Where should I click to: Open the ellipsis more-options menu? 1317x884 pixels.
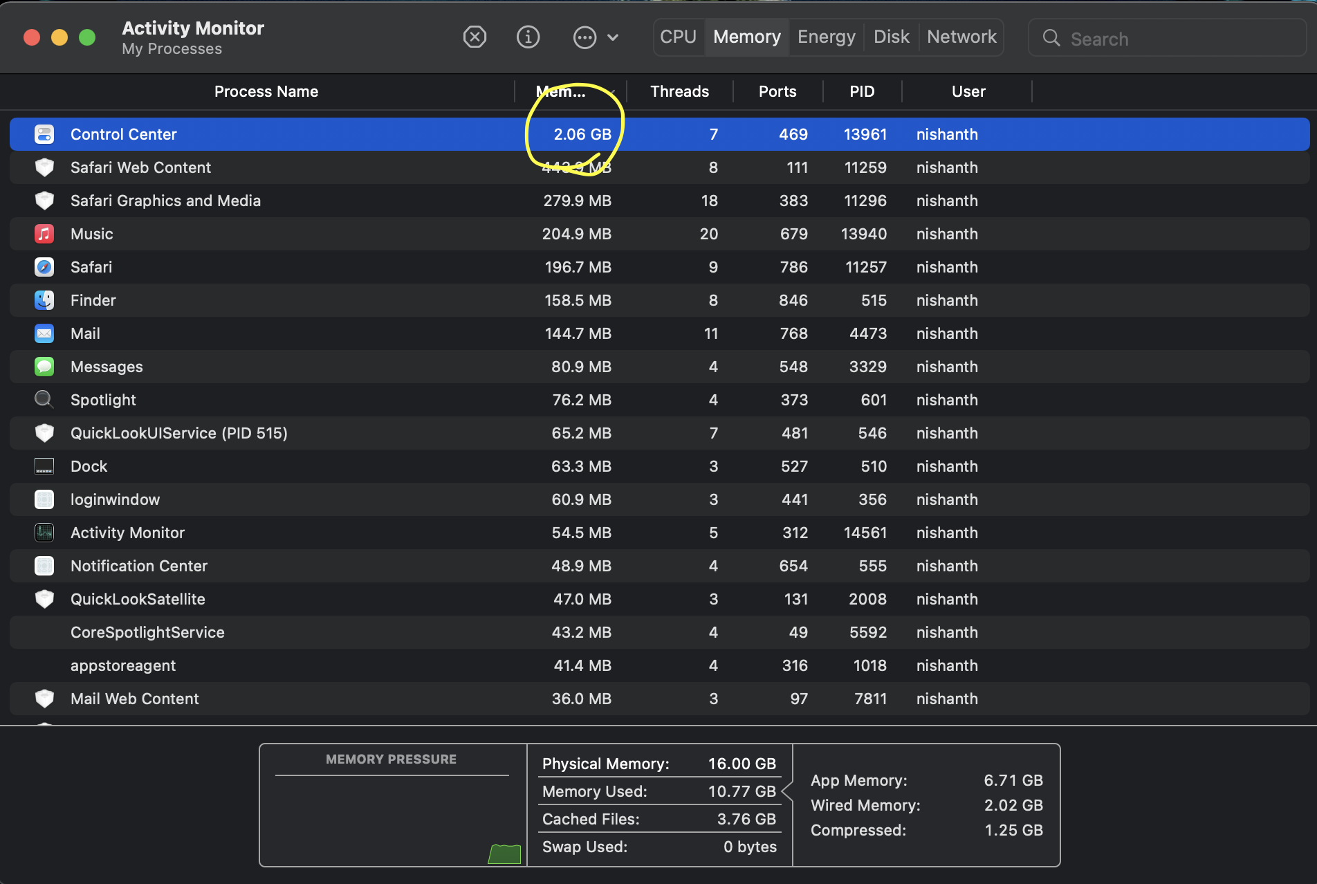[x=585, y=37]
